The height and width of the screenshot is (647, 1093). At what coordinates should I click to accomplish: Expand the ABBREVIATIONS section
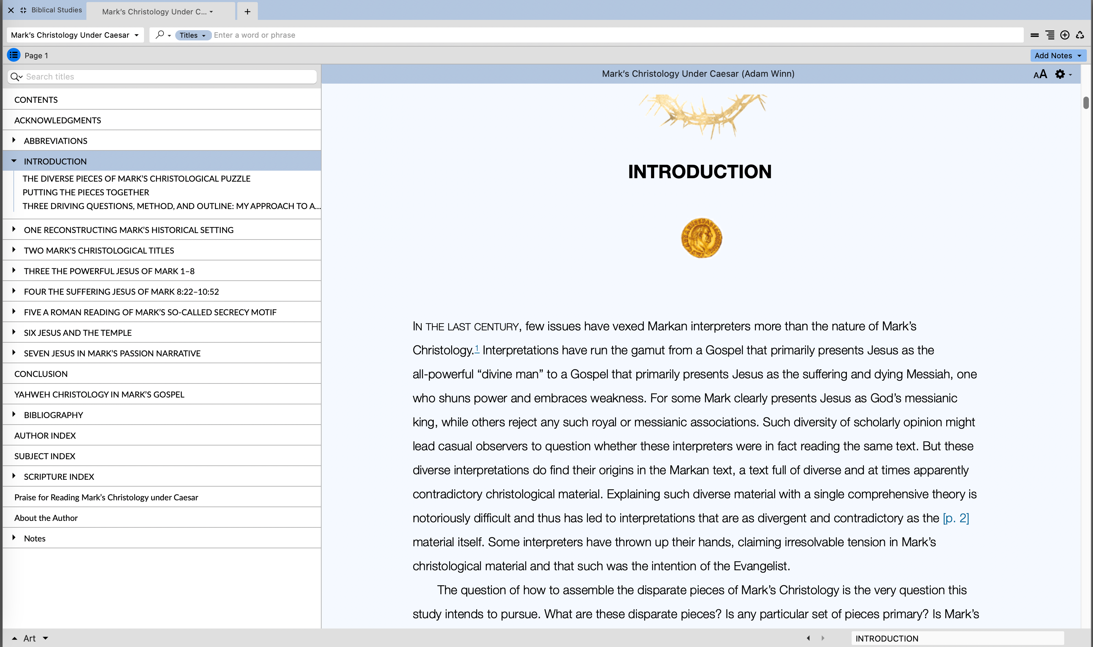click(14, 141)
